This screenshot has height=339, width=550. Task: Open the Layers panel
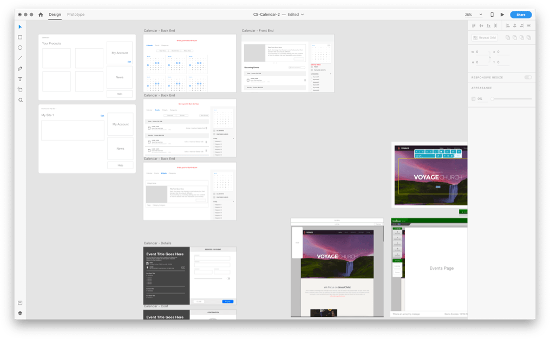pyautogui.click(x=21, y=313)
